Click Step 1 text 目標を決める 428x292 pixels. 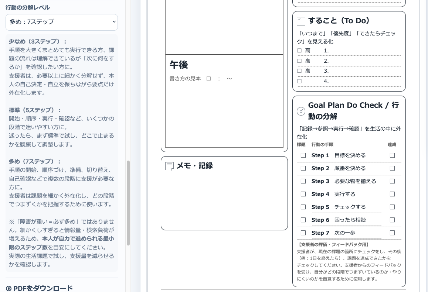[x=350, y=155]
